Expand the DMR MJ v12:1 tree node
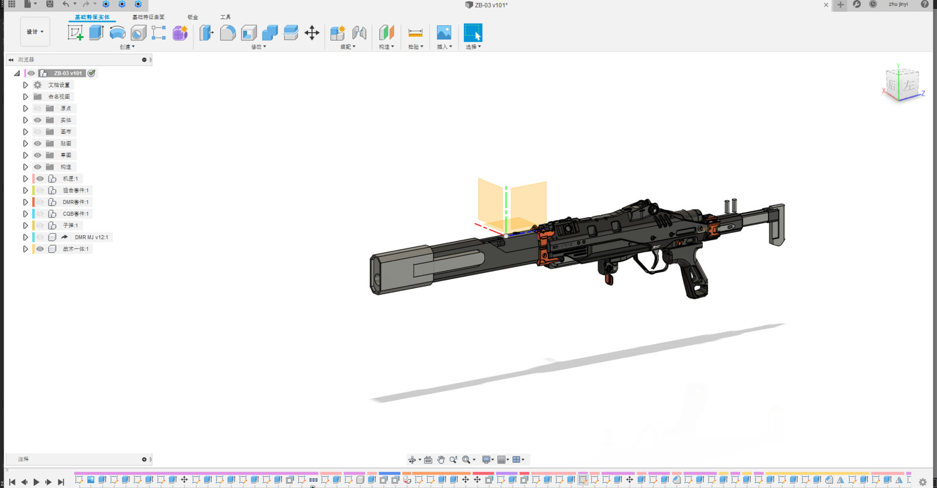Image resolution: width=937 pixels, height=488 pixels. [25, 237]
